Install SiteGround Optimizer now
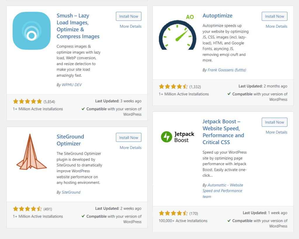299x239 pixels. click(x=128, y=137)
